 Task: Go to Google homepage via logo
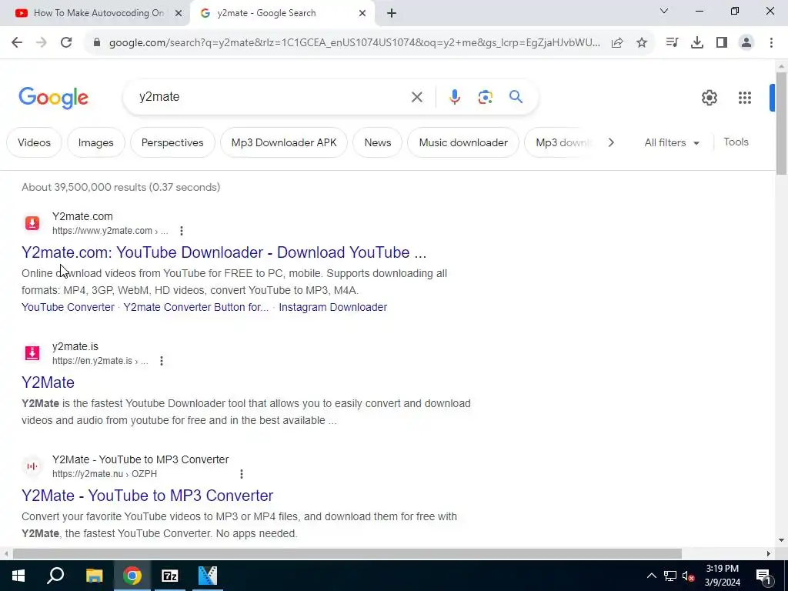pyautogui.click(x=53, y=98)
